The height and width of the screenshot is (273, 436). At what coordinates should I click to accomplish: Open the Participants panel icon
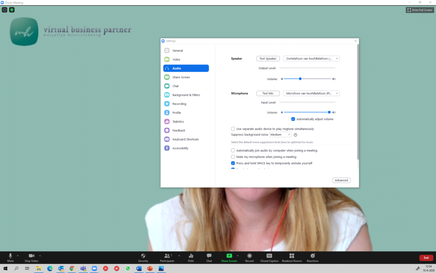[x=167, y=256]
